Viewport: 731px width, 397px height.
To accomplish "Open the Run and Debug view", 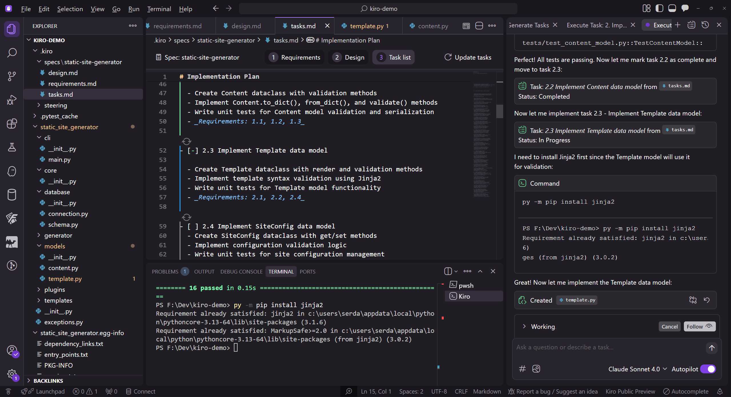I will pos(12,100).
